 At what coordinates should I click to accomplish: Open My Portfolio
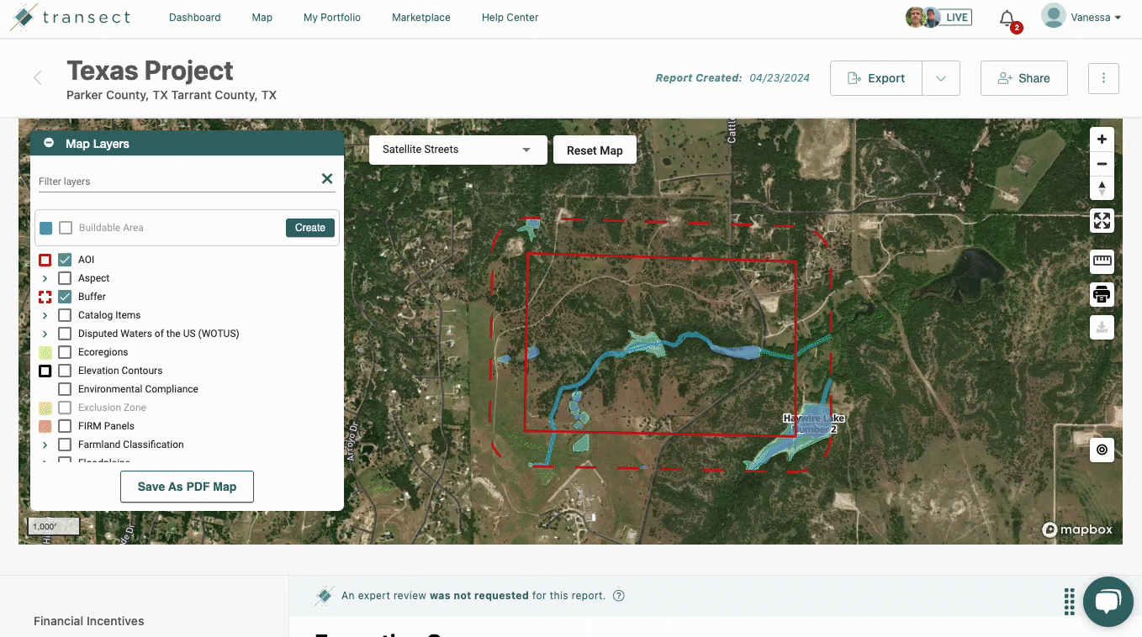tap(332, 17)
